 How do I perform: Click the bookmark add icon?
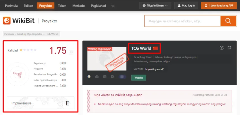(229, 48)
